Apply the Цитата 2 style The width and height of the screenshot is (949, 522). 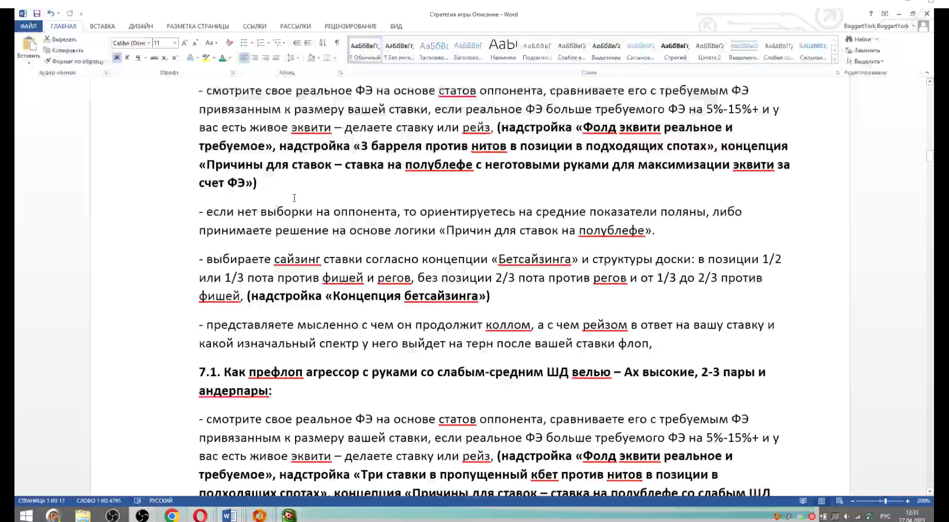pyautogui.click(x=709, y=50)
